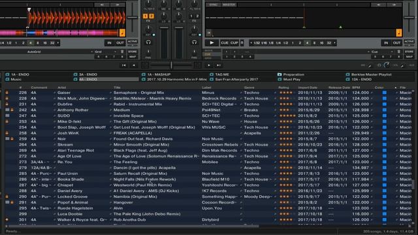
Task: Click the right channel key knob
Action: click(195, 29)
